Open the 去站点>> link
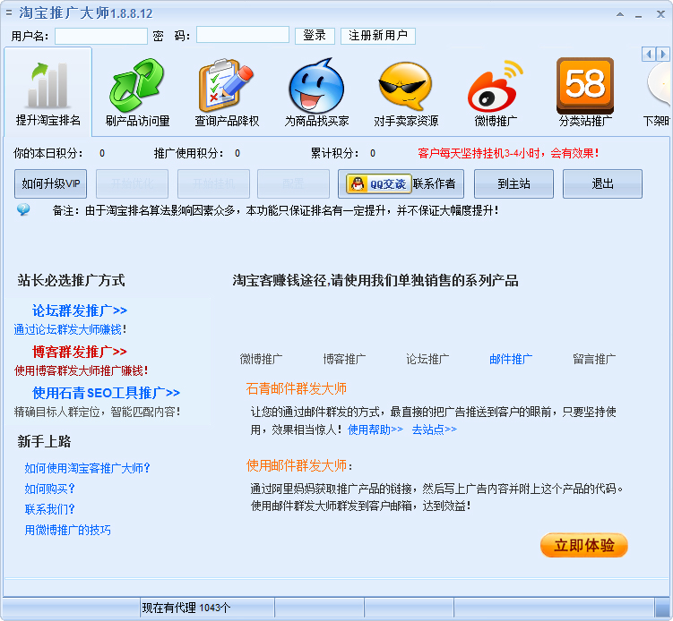 click(435, 429)
